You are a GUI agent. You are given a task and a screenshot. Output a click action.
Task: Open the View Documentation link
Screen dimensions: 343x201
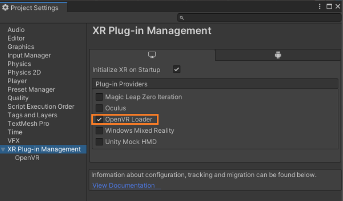[123, 185]
